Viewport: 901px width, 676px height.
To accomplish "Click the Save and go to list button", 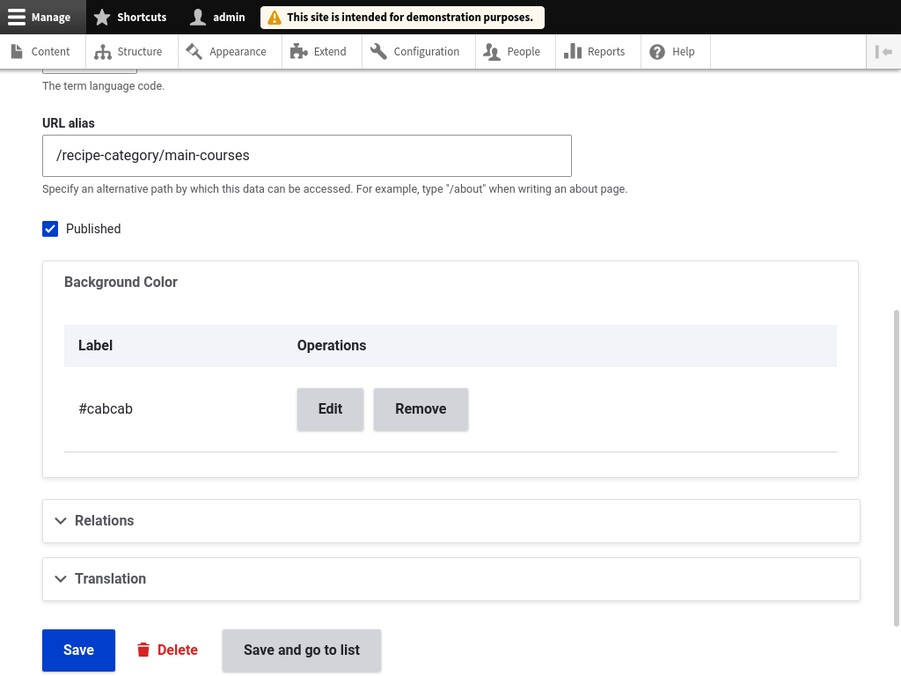I will (x=301, y=650).
